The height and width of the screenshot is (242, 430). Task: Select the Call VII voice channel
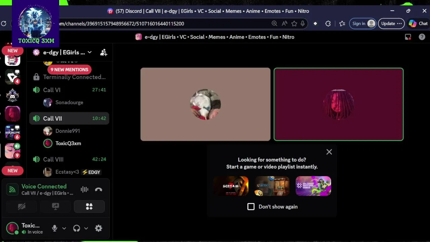pyautogui.click(x=69, y=118)
